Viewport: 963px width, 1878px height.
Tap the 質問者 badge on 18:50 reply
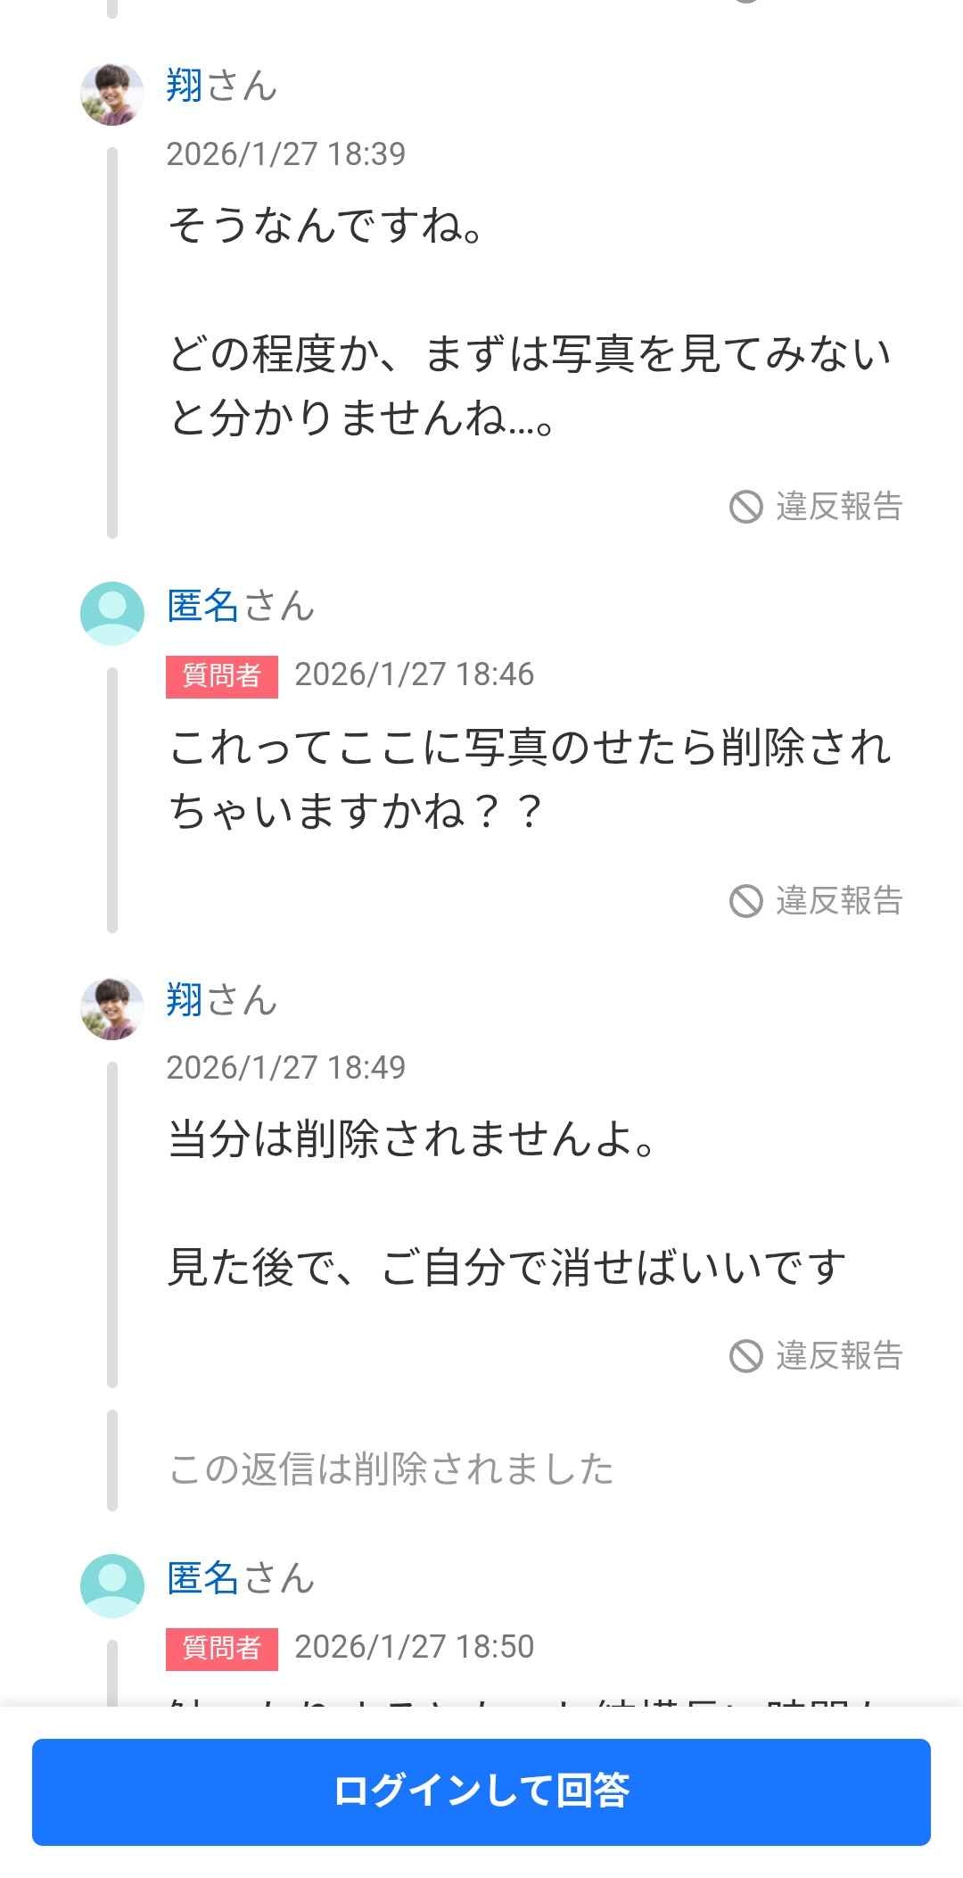pos(221,1648)
